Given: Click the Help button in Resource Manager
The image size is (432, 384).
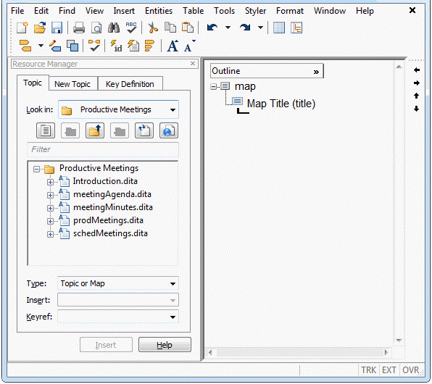Looking at the screenshot, I should (165, 345).
